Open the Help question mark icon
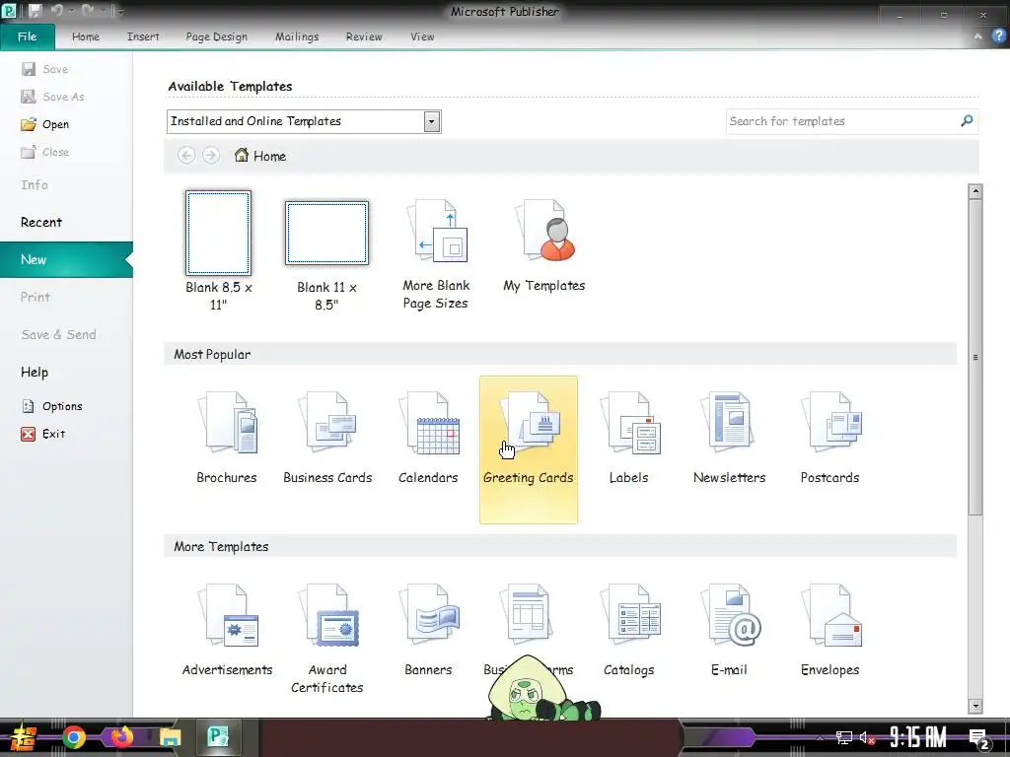Viewport: 1010px width, 757px height. pyautogui.click(x=998, y=36)
